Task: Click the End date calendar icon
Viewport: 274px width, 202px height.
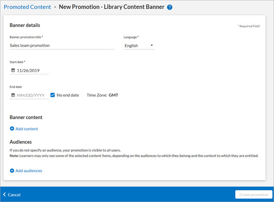Action: [x=13, y=95]
